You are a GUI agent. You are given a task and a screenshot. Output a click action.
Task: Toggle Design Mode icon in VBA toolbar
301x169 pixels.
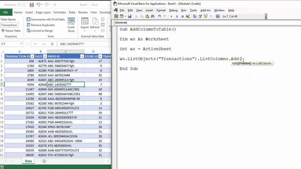188,16
